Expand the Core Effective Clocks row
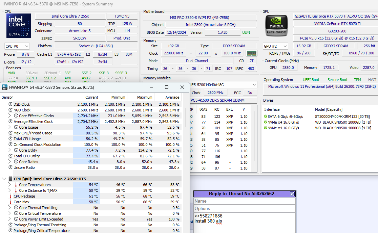378x233 pixels. click(9, 116)
